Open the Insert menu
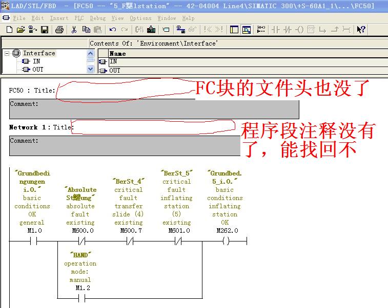388x308 pixels. coord(59,18)
